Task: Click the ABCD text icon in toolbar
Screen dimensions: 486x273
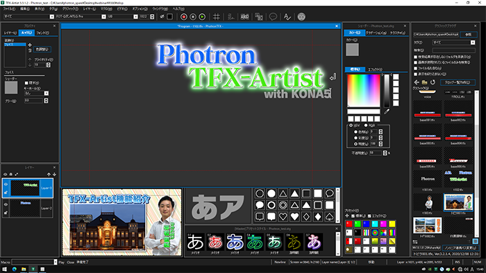Action: tap(244, 17)
